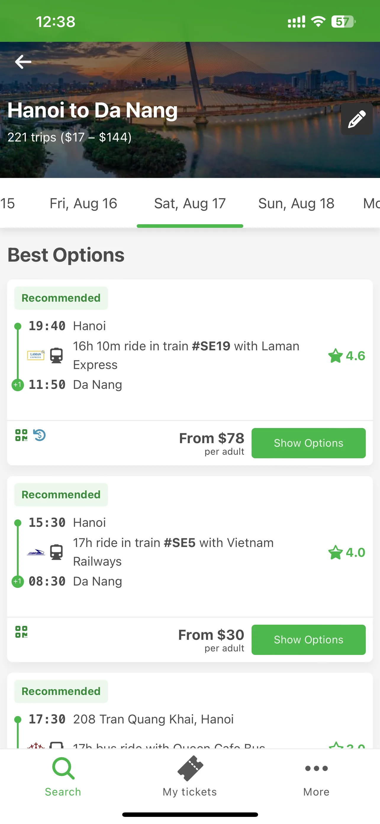This screenshot has height=824, width=380.
Task: Tap the 4.6 star rating
Action: pyautogui.click(x=347, y=356)
